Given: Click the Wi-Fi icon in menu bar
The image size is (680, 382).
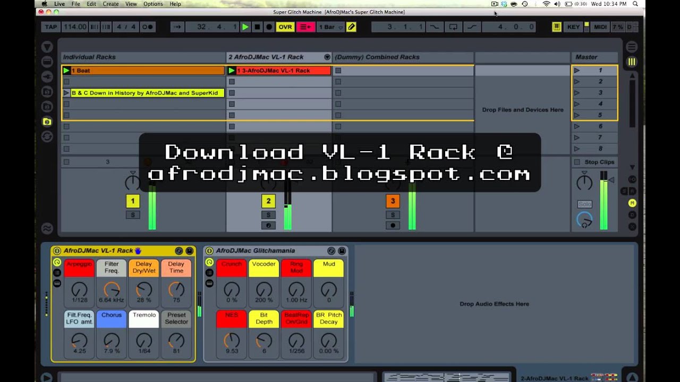Looking at the screenshot, I should click(x=546, y=4).
